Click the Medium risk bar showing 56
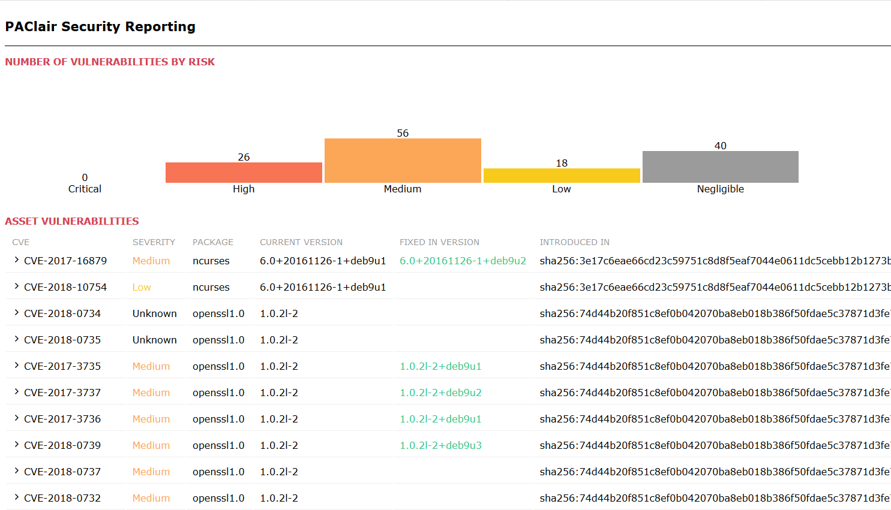The height and width of the screenshot is (510, 891). click(x=403, y=161)
